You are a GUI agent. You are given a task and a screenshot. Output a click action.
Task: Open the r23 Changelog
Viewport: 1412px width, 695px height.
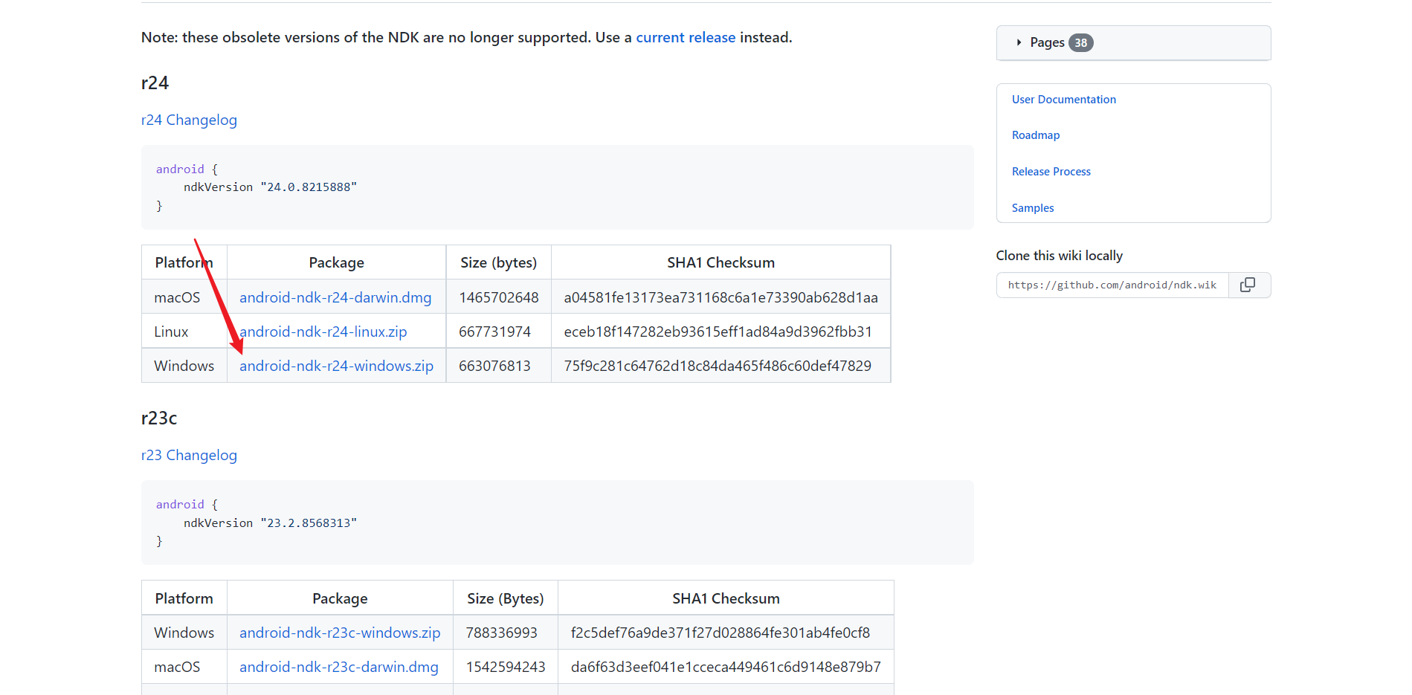(x=189, y=455)
